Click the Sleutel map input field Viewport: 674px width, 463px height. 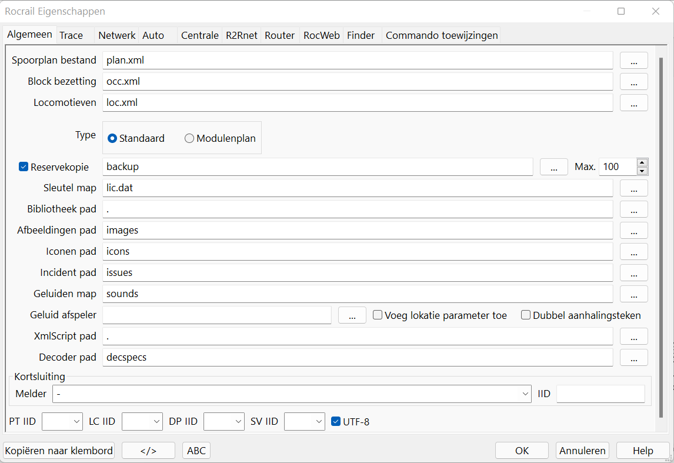358,188
